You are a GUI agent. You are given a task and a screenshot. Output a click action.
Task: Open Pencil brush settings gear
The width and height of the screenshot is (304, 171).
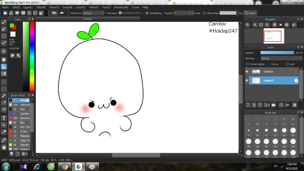tap(28, 100)
